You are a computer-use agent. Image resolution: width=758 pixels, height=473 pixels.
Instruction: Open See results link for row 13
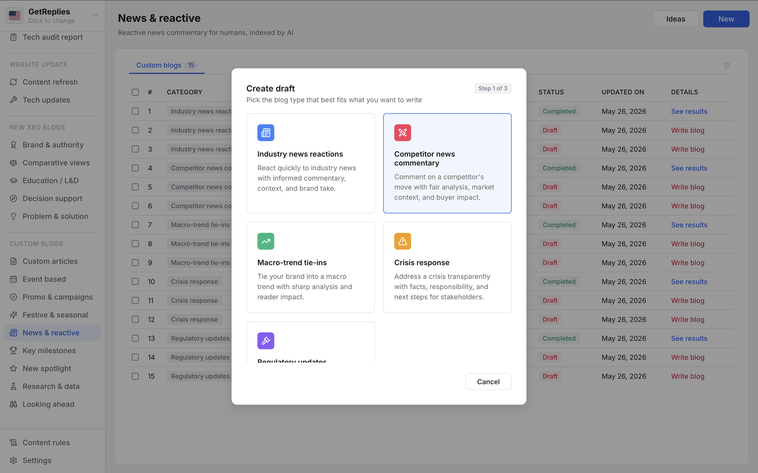689,338
